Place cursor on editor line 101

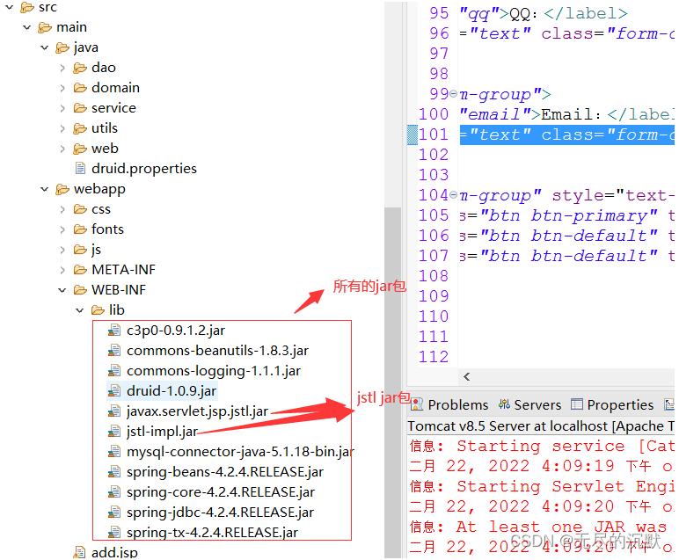point(563,135)
